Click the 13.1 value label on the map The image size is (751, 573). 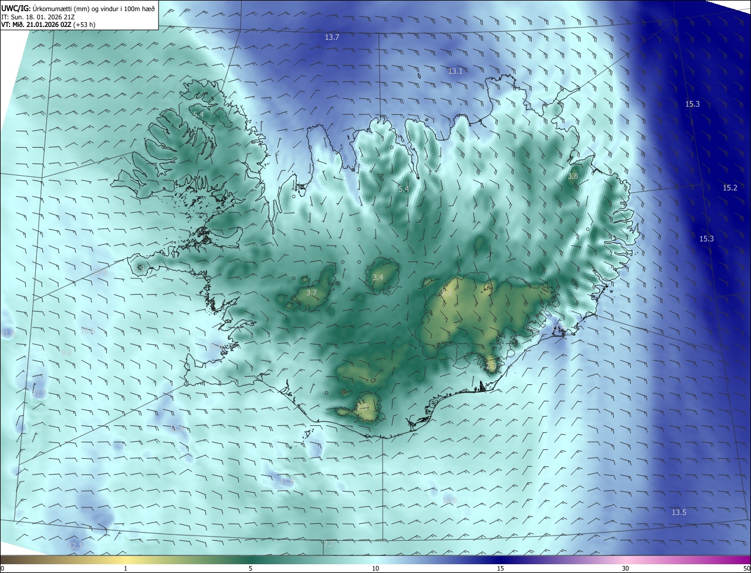[x=455, y=71]
